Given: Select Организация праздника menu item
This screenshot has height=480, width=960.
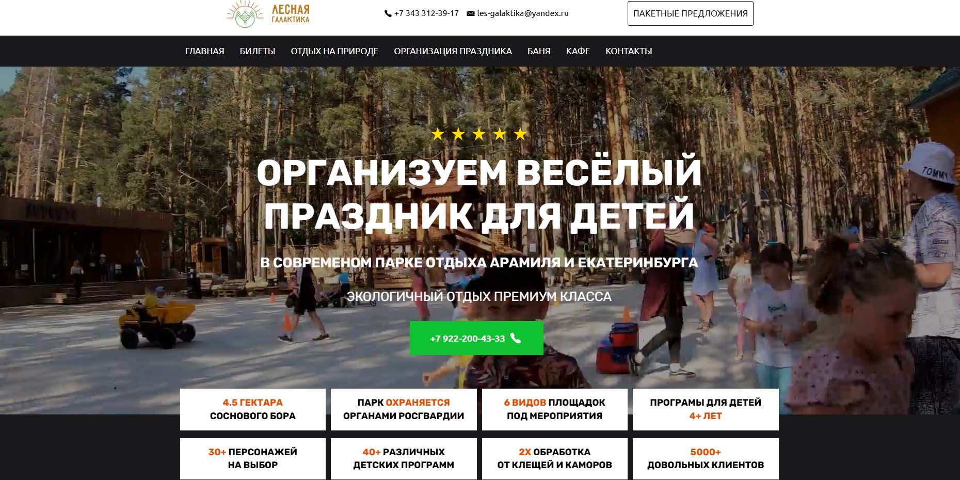Looking at the screenshot, I should [x=453, y=51].
